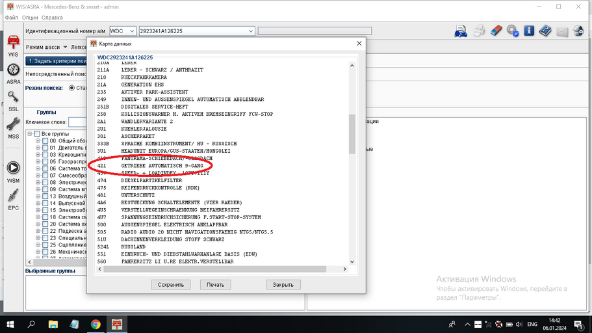Open the WDC prefix dropdown
The image size is (592, 333).
(132, 31)
